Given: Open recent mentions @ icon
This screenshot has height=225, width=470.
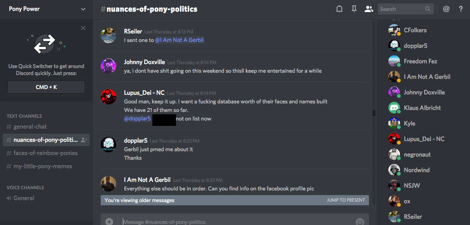Looking at the screenshot, I should 446,9.
